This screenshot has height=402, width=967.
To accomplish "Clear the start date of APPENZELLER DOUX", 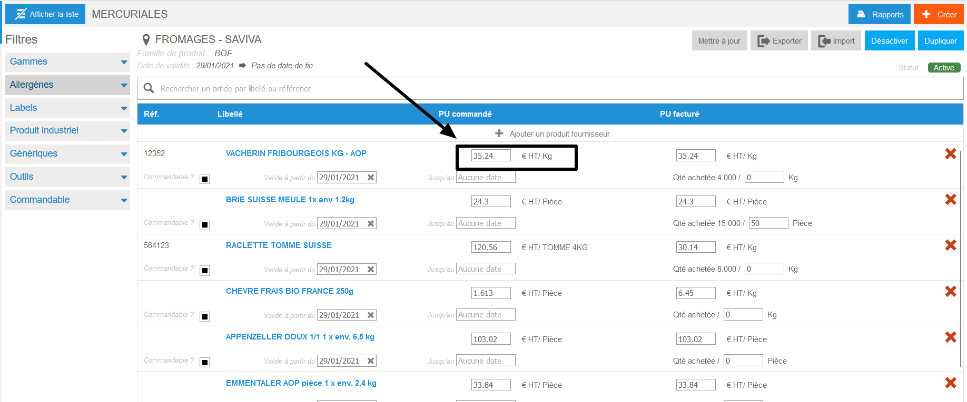I will tap(371, 361).
